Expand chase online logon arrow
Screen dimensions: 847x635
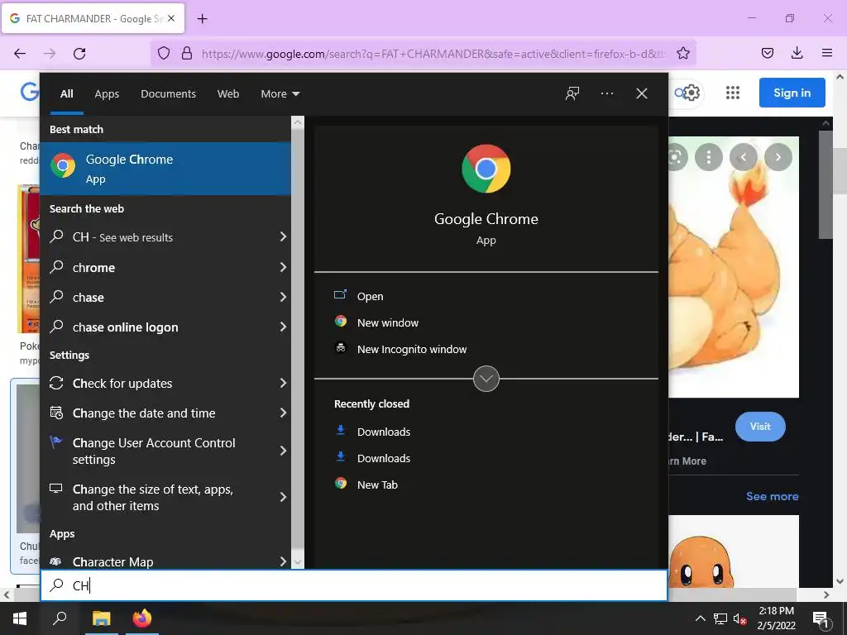pyautogui.click(x=283, y=326)
